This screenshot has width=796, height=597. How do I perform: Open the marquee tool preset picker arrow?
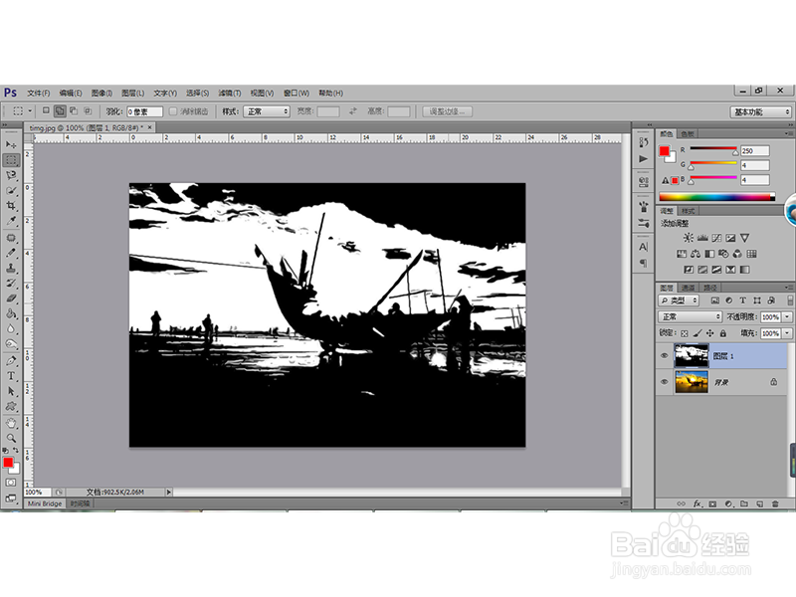[30, 110]
